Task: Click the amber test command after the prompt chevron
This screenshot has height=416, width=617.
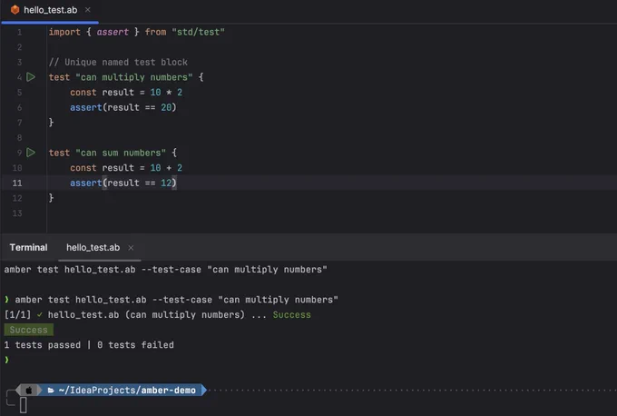Action: (176, 300)
